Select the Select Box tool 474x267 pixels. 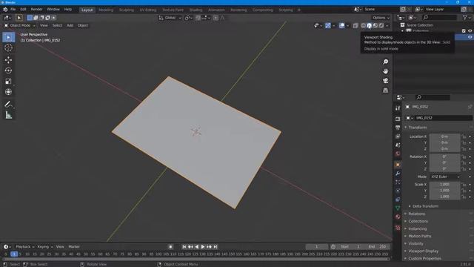(x=8, y=37)
